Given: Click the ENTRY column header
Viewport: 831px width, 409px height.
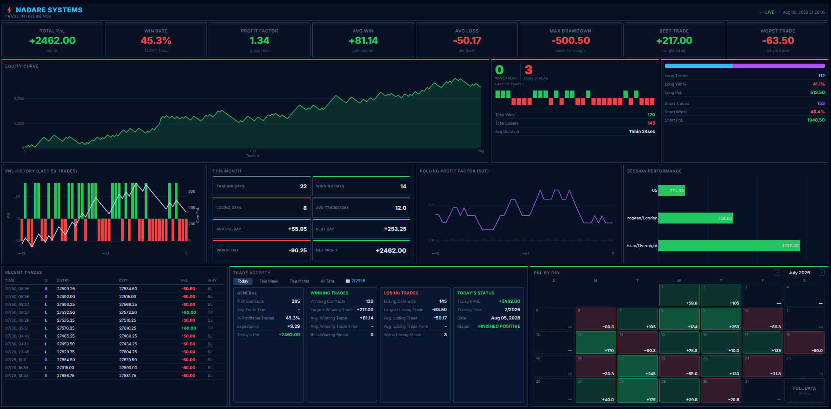Looking at the screenshot, I should click(63, 280).
